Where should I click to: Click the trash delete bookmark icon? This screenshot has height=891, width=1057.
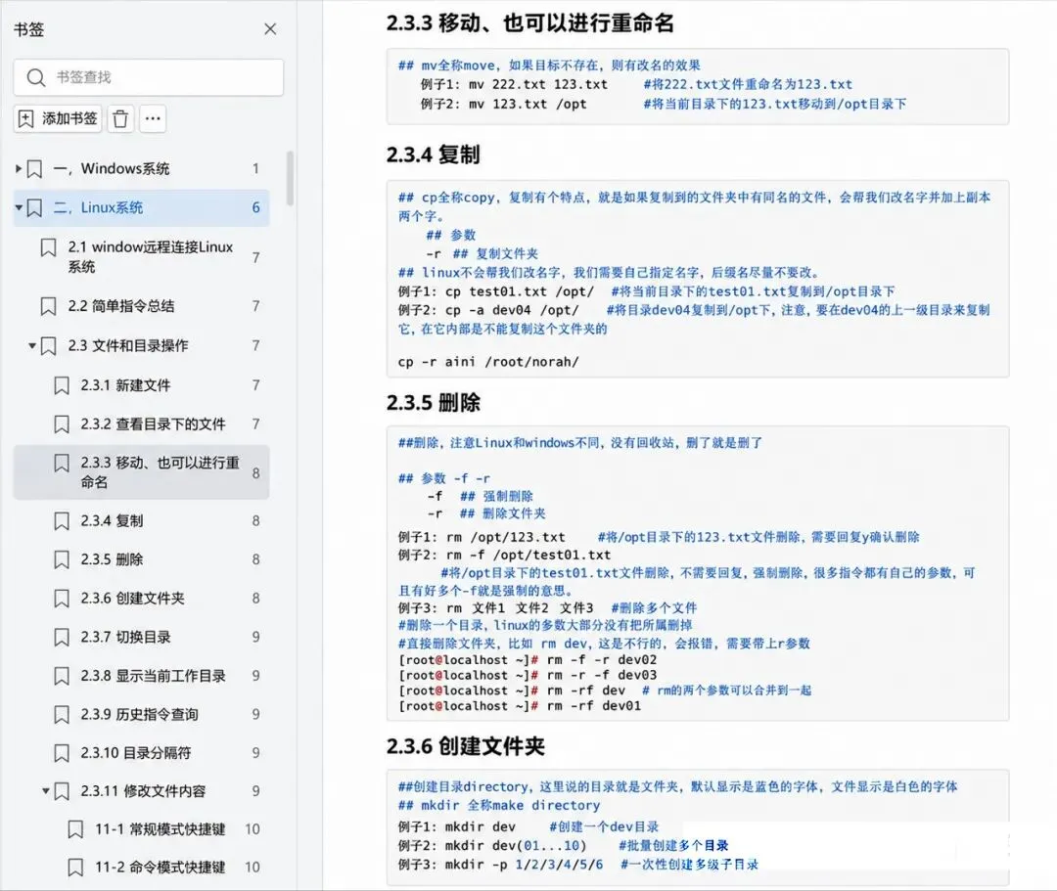pos(120,119)
